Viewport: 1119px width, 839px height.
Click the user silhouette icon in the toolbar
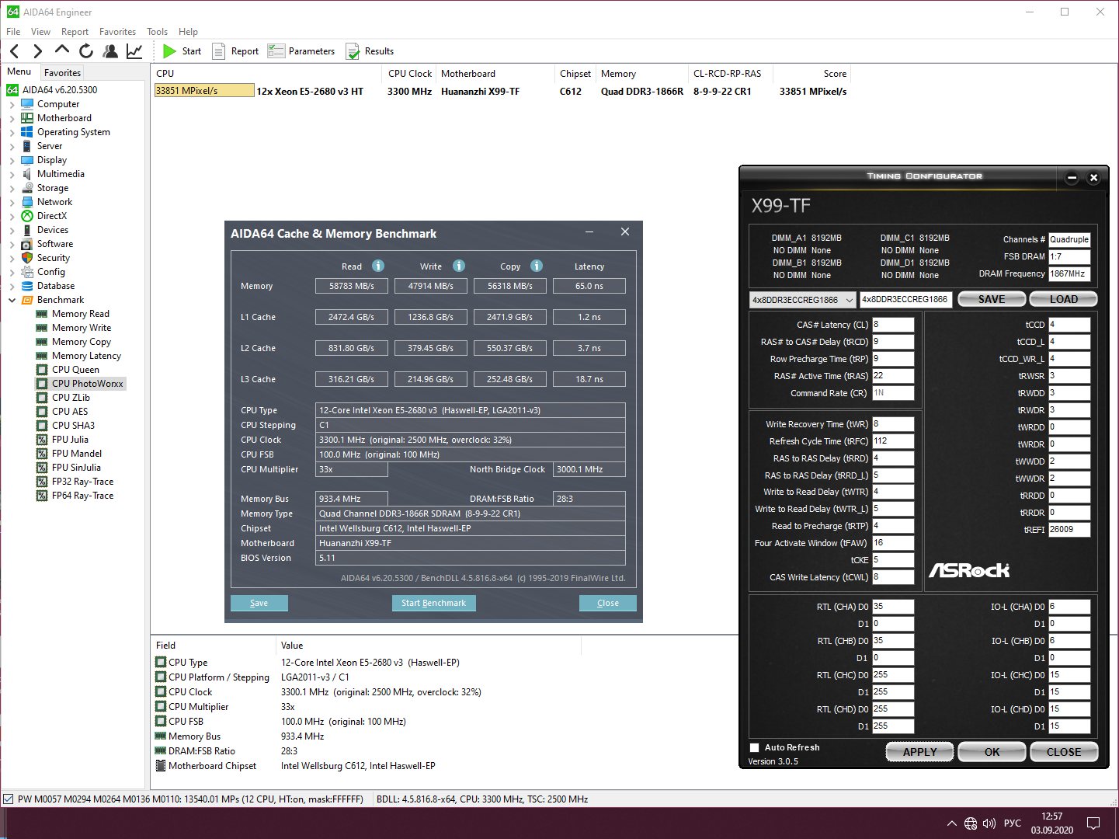click(110, 51)
